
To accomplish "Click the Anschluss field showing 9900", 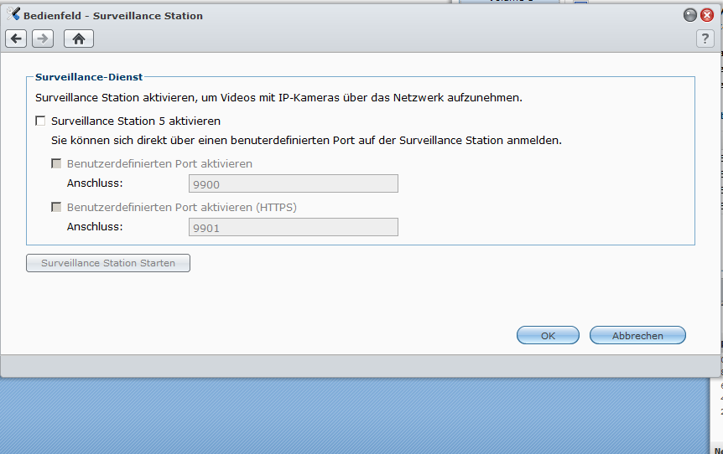I will [x=294, y=183].
